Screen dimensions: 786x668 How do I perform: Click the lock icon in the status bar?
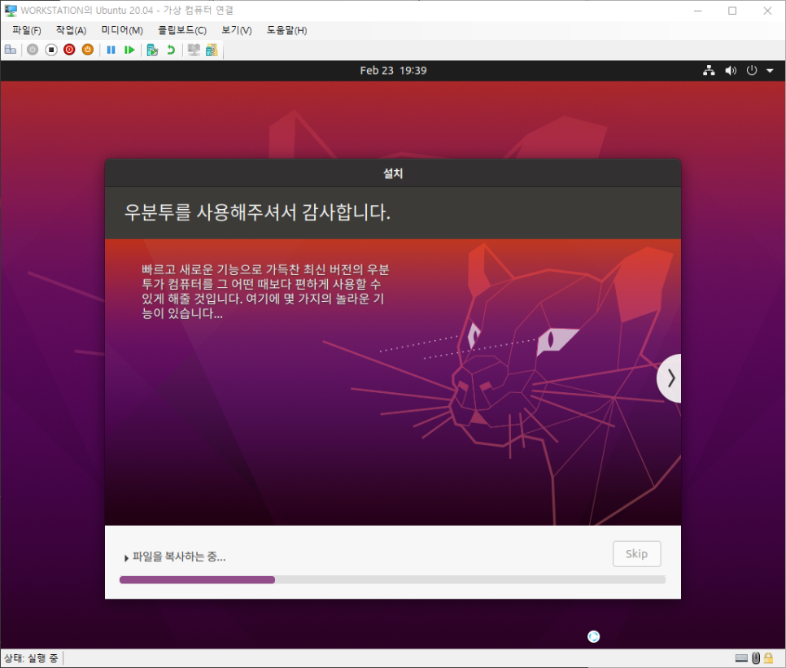(768, 658)
